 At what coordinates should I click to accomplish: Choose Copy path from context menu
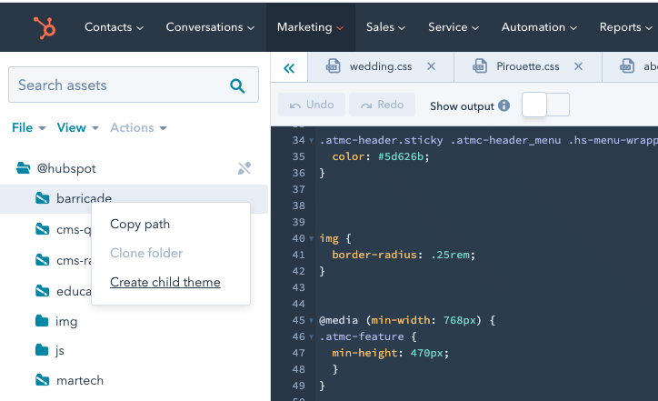(x=140, y=224)
